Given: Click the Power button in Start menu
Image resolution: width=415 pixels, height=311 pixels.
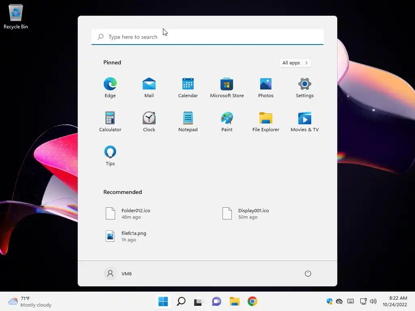Looking at the screenshot, I should 308,273.
